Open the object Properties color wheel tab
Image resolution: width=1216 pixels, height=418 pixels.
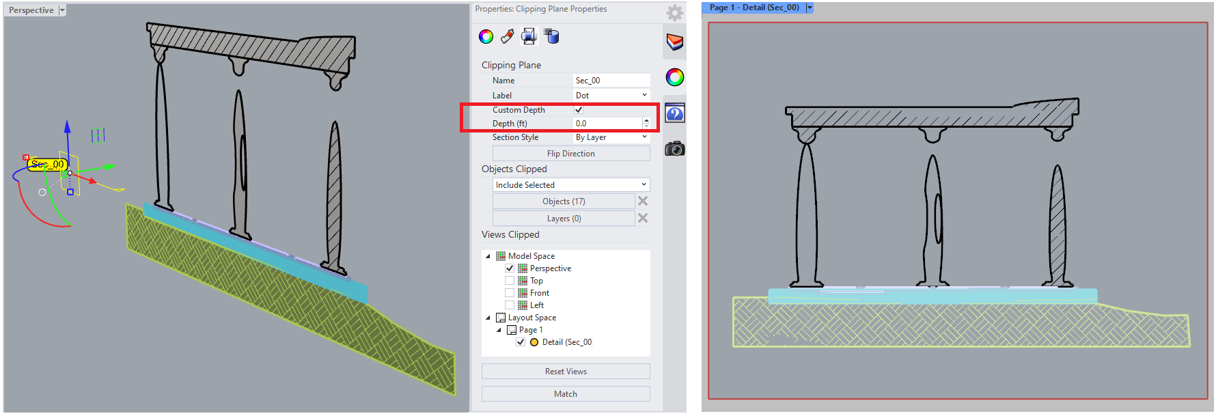click(x=486, y=37)
